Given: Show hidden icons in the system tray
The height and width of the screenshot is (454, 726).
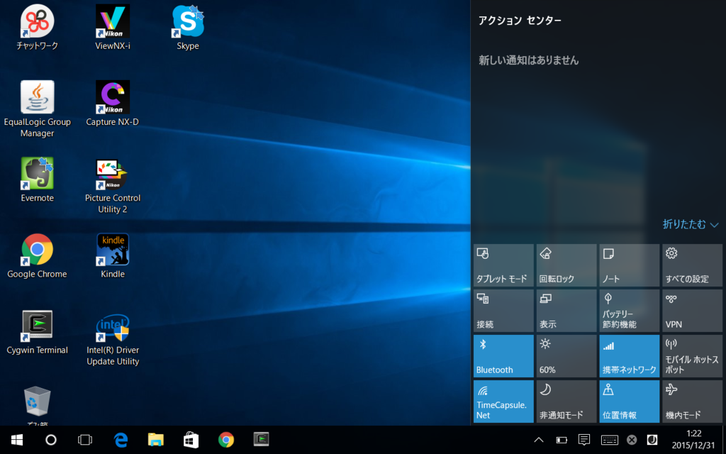Looking at the screenshot, I should (x=539, y=440).
